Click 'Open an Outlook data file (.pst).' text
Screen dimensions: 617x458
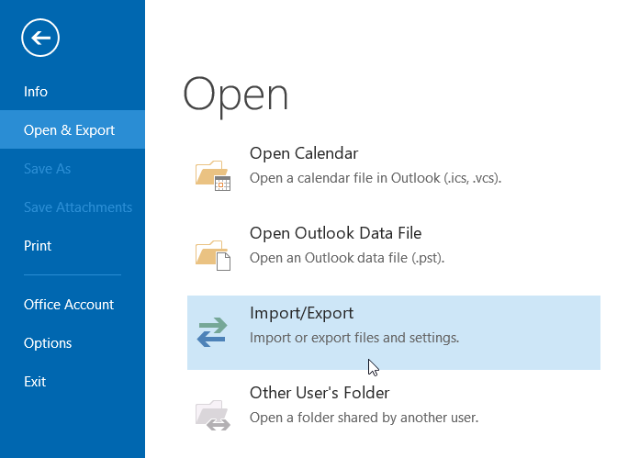(347, 258)
